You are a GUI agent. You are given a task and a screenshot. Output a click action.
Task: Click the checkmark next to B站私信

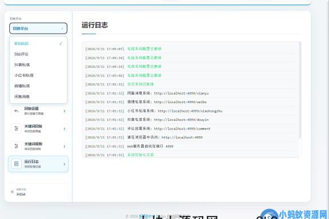tap(61, 43)
